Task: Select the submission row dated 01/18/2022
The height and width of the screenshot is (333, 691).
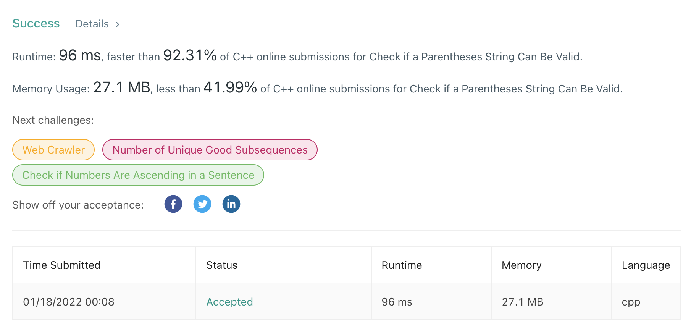Action: [x=69, y=301]
